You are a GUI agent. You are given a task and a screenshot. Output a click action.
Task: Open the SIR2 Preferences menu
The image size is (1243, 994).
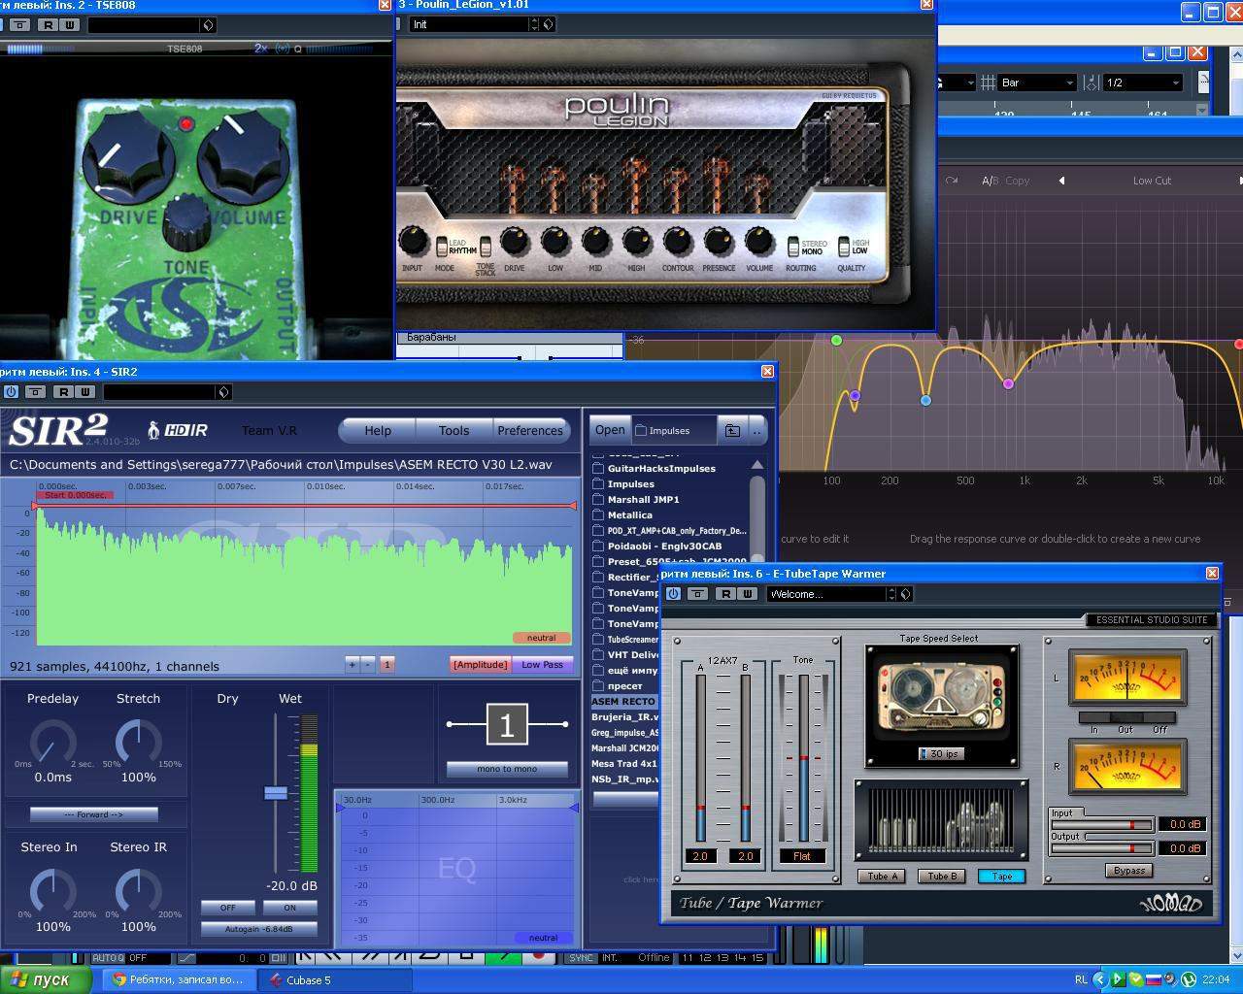[529, 431]
